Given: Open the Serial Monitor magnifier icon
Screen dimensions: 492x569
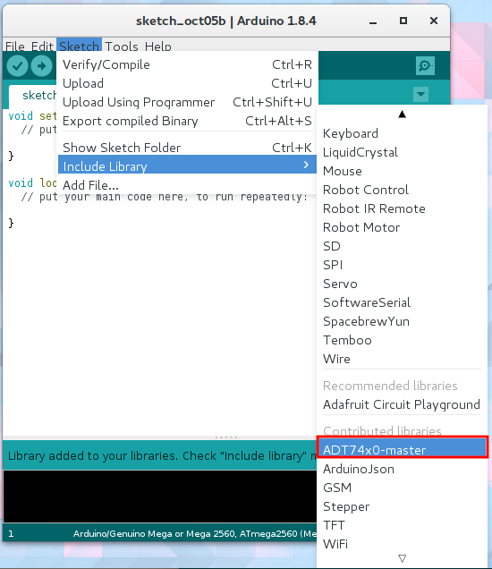Looking at the screenshot, I should [x=425, y=65].
